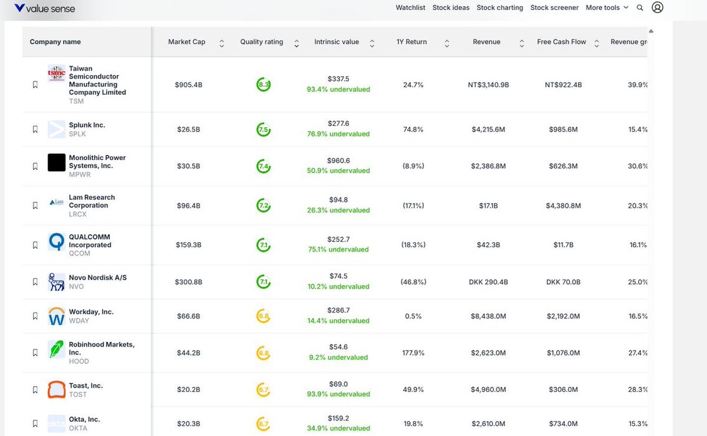Bookmark Taiwan Semiconductor to watchlist
Viewport: 707px width, 436px height.
[35, 85]
